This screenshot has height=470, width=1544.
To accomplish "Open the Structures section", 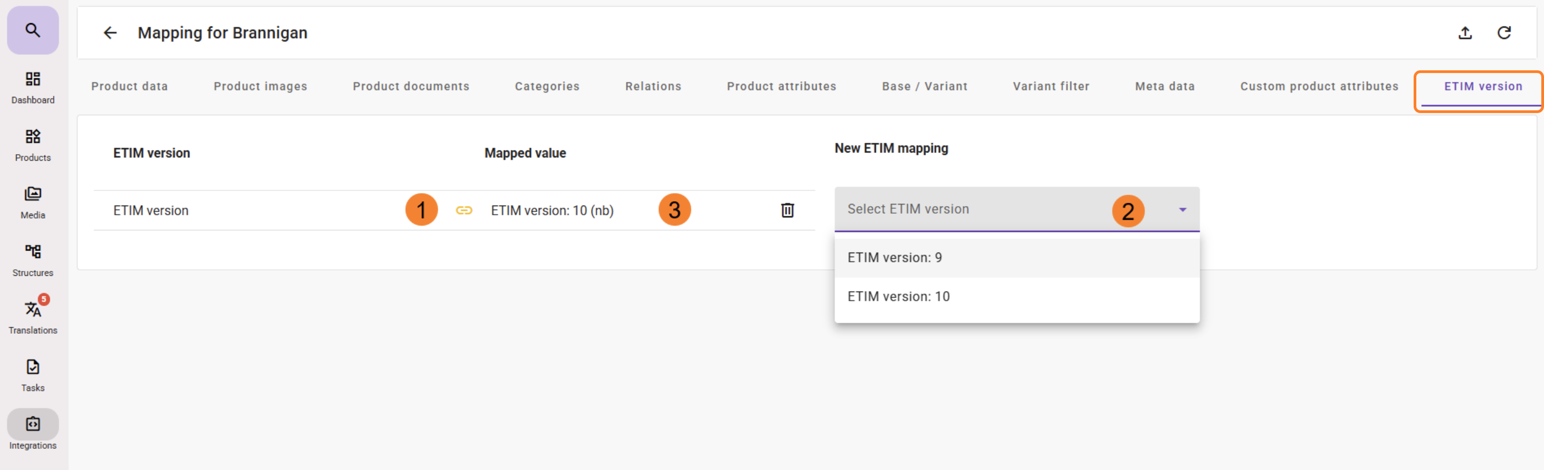I will point(33,260).
